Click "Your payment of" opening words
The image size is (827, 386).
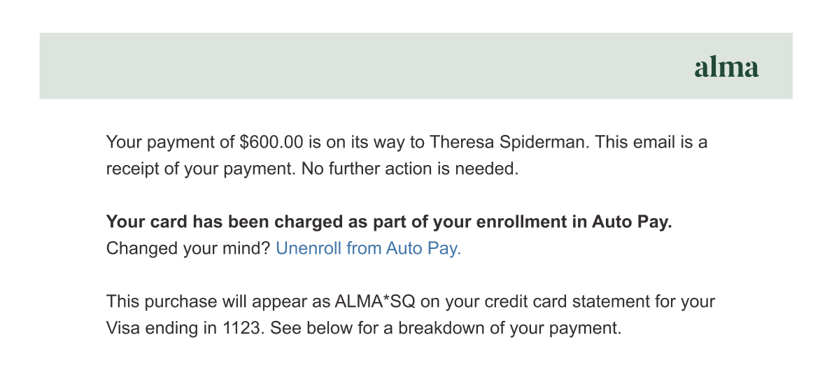click(x=171, y=143)
